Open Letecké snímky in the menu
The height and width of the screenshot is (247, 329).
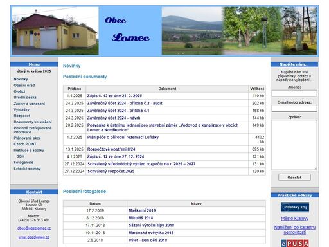coord(27,169)
